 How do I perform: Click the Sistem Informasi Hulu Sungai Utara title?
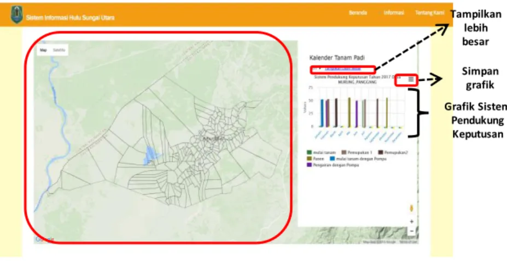pos(70,17)
